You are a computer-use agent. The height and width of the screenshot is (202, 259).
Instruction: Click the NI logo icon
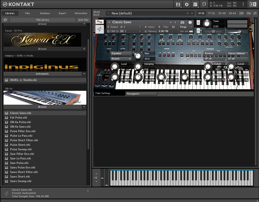pyautogui.click(x=253, y=5)
